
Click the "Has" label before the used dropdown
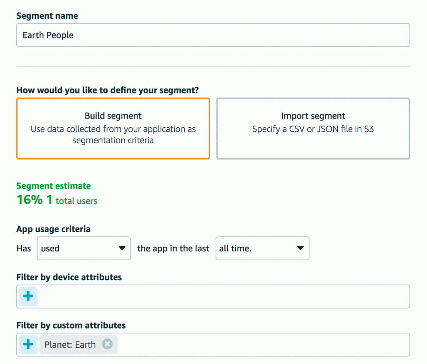24,248
